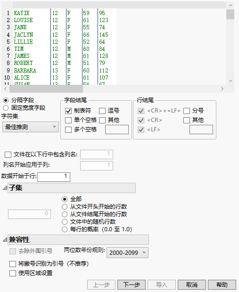Screen dimensions: 239x292
Task: Click the 取消 button
Action: tap(192, 285)
